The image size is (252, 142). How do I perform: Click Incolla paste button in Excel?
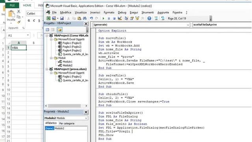point(11,17)
